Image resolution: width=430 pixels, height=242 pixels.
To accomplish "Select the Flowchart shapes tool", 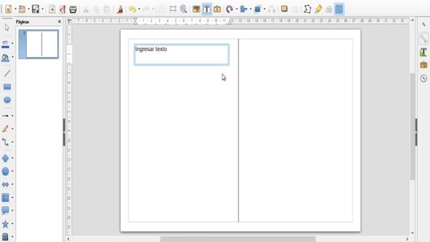I will (5, 198).
